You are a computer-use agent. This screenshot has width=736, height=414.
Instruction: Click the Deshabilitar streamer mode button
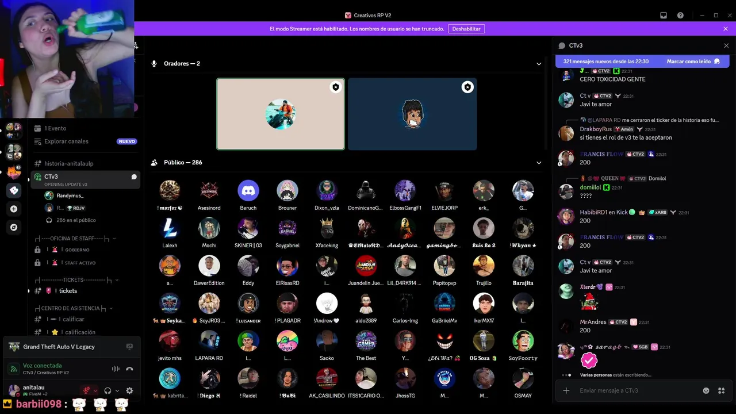click(466, 29)
